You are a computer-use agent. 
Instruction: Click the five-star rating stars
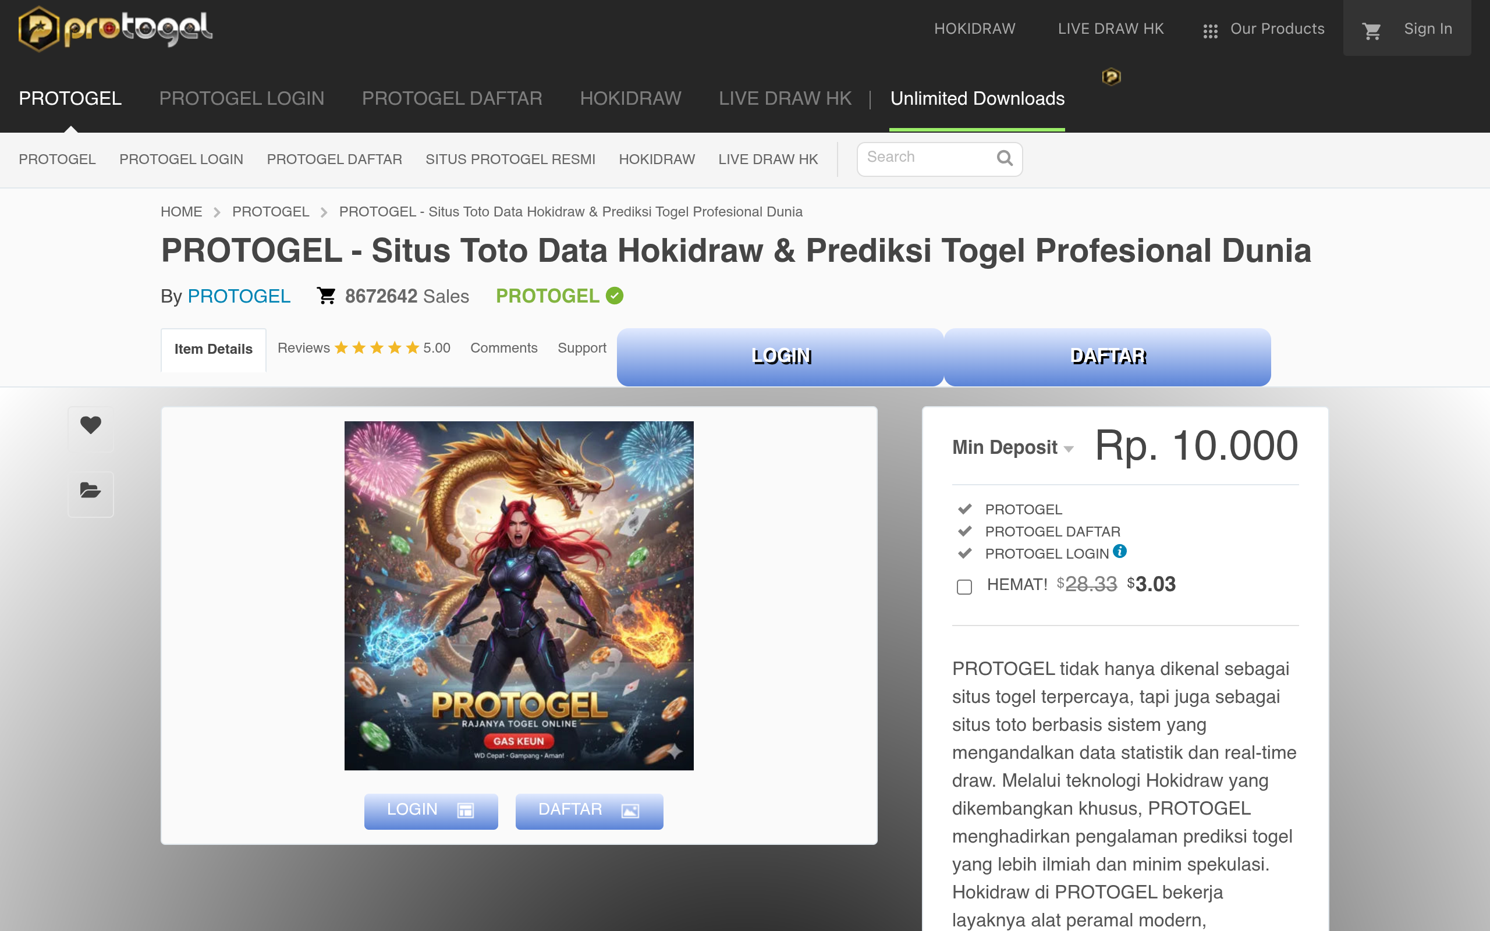(x=377, y=348)
